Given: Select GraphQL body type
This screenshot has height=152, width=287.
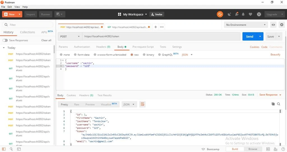Looking at the screenshot, I should [x=159, y=54].
